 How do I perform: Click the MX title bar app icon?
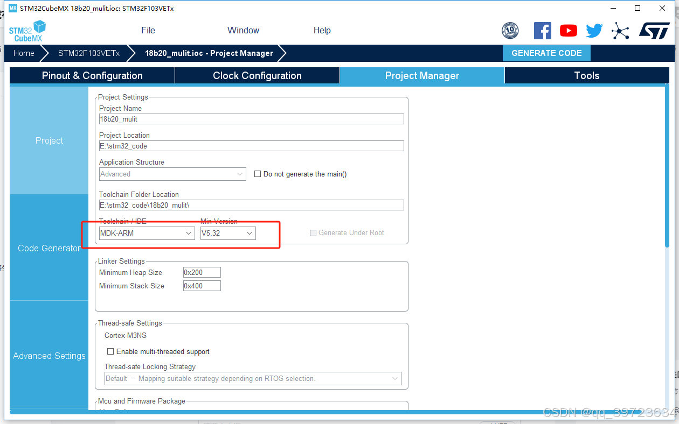tap(13, 8)
